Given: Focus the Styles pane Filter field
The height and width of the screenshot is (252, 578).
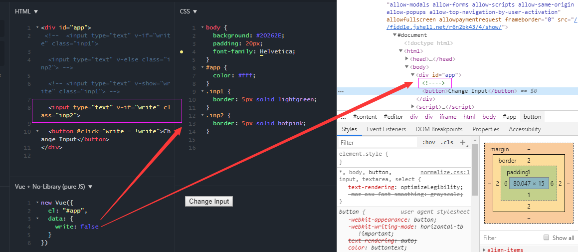Looking at the screenshot, I should coord(378,142).
